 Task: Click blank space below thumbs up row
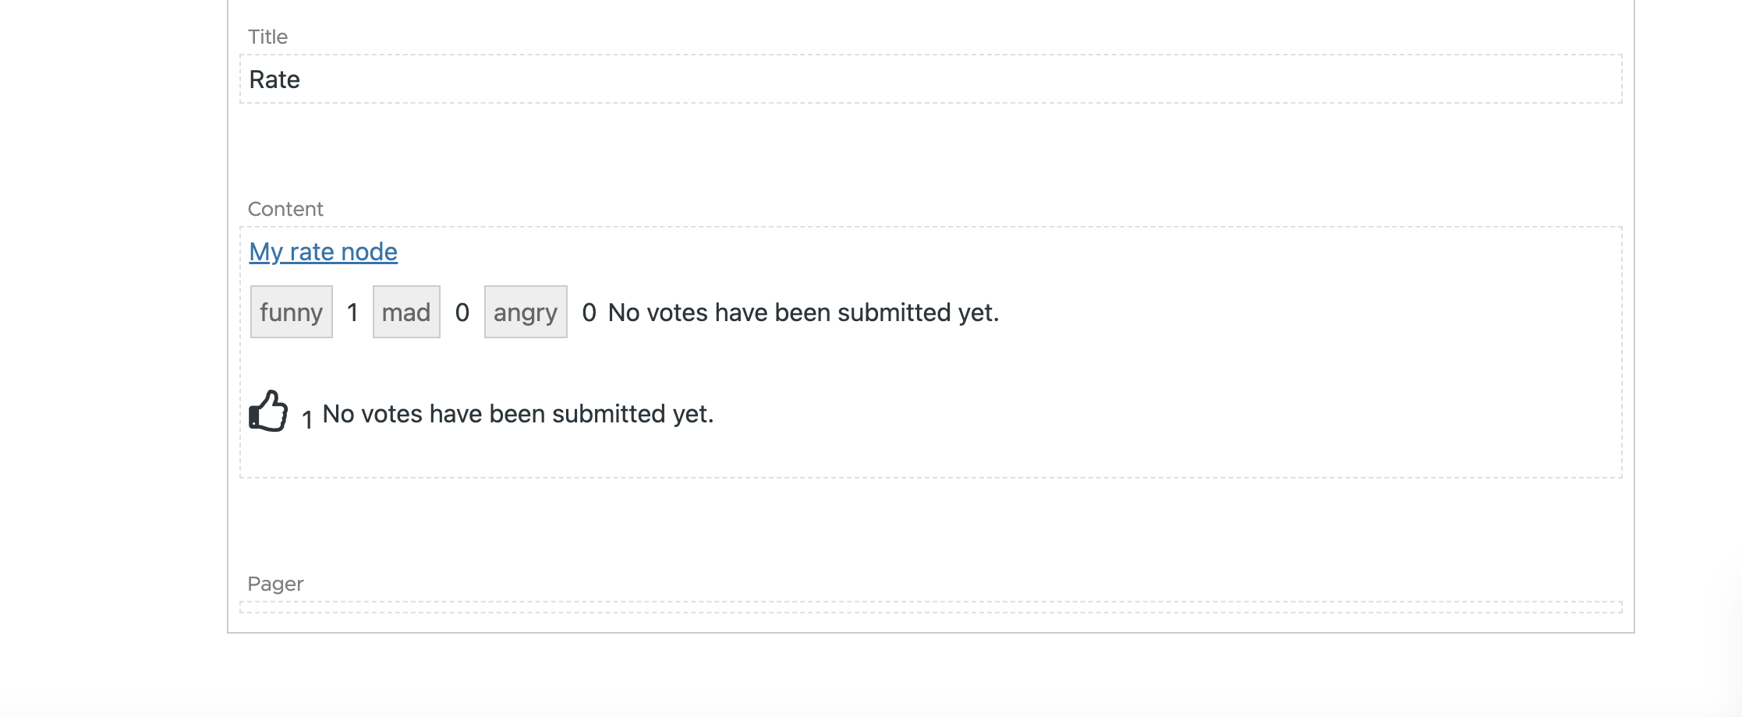[x=930, y=456]
